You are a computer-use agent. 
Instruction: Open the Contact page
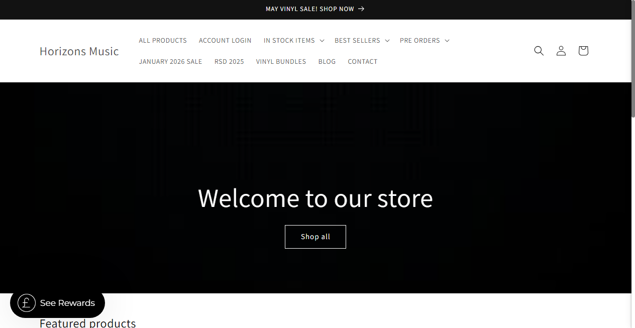tap(363, 61)
